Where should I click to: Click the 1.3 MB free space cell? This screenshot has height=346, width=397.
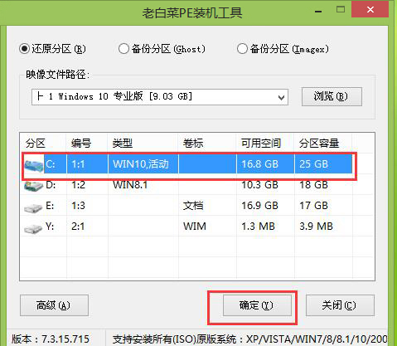tap(258, 227)
